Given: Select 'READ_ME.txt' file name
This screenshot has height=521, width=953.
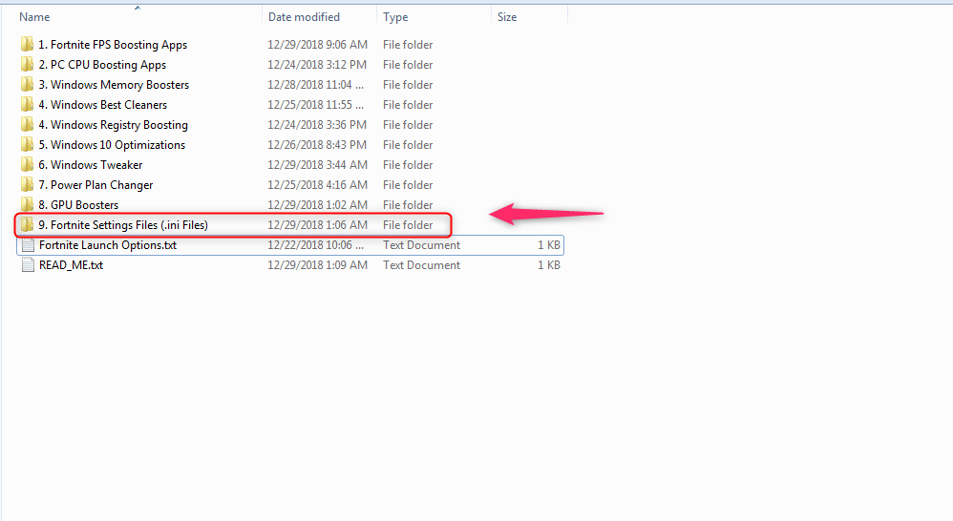Looking at the screenshot, I should [71, 264].
